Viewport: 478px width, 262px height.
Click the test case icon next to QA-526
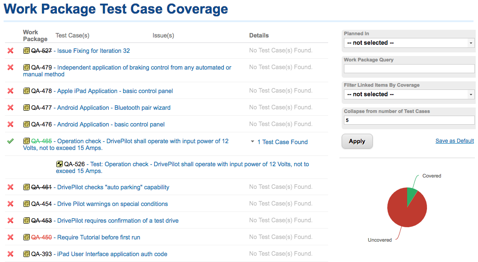coord(60,164)
